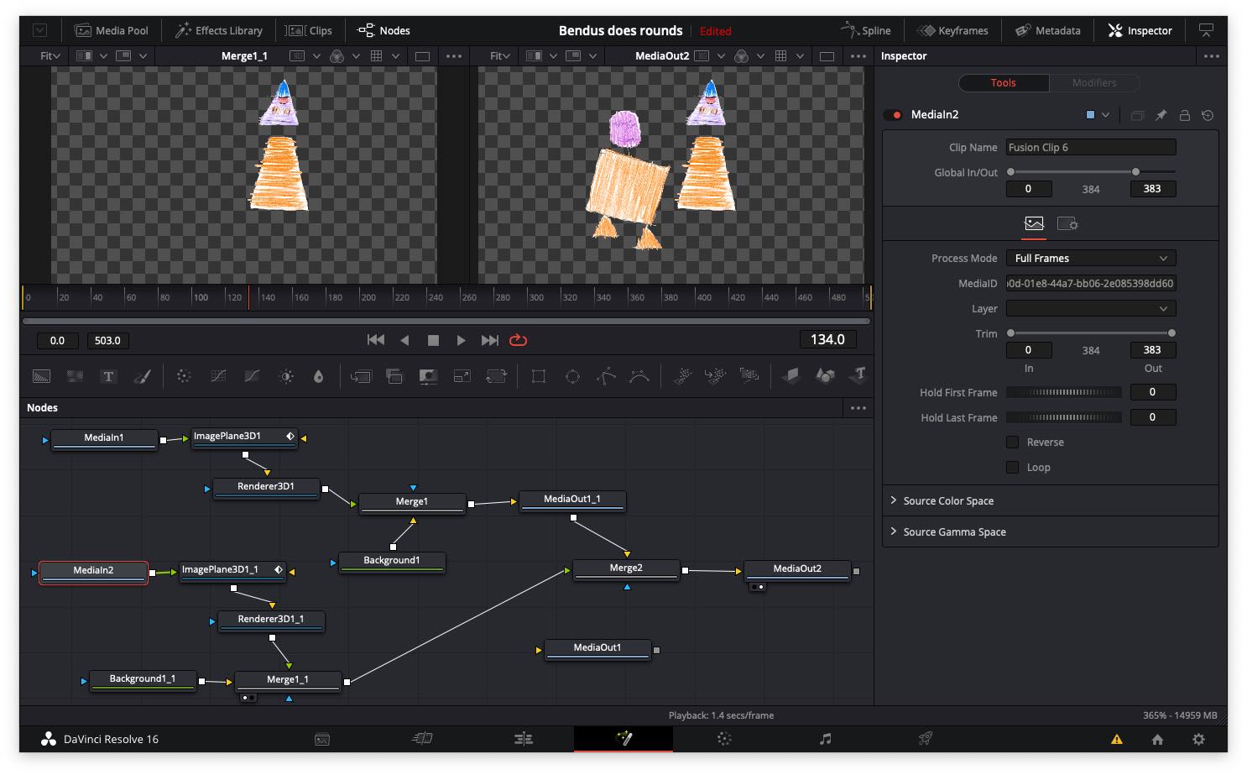1247x775 pixels.
Task: Open Project Settings gear
Action: point(1198,739)
